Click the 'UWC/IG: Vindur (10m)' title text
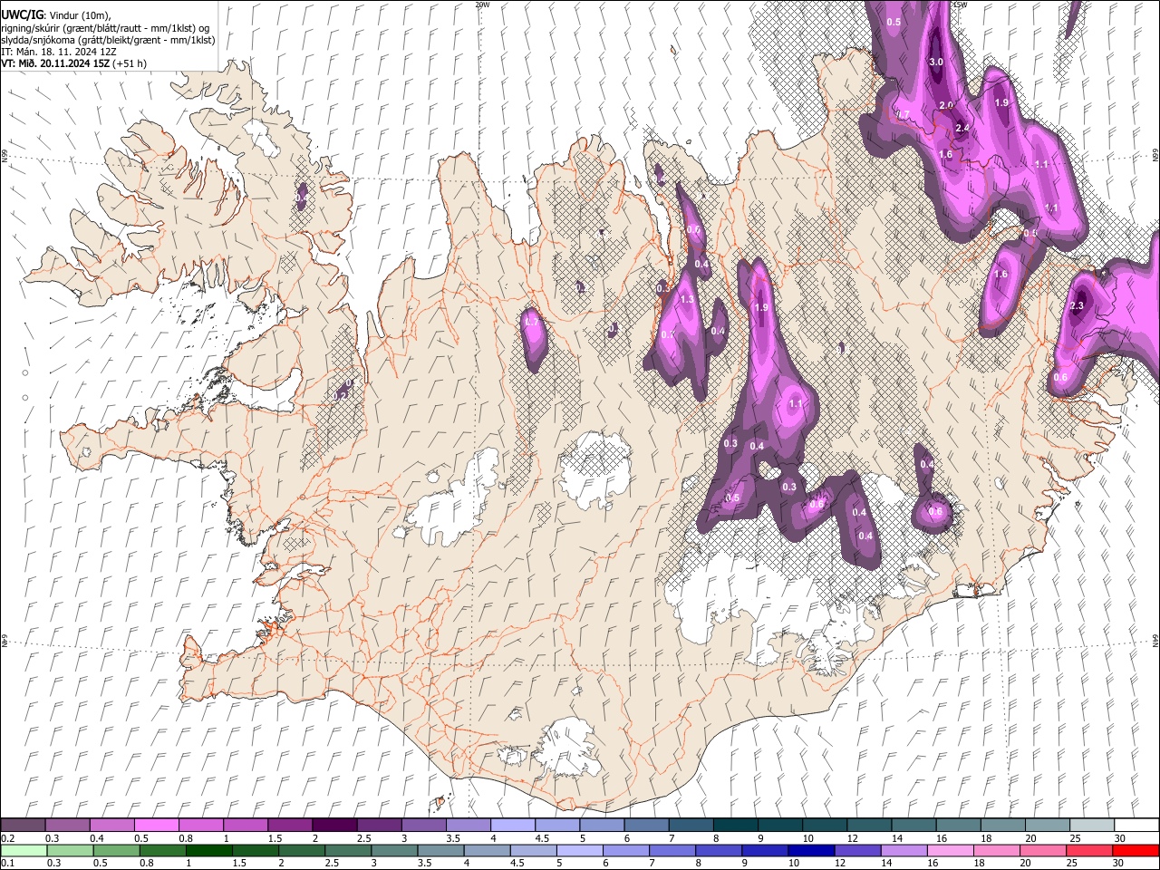Image resolution: width=1160 pixels, height=870 pixels. pos(55,15)
